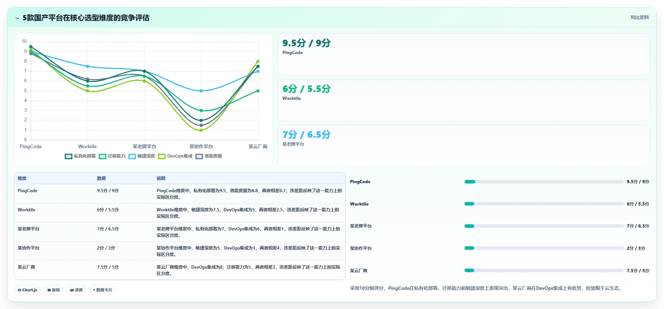Click the 数据 column header in the table
664x309 pixels.
[x=101, y=178]
